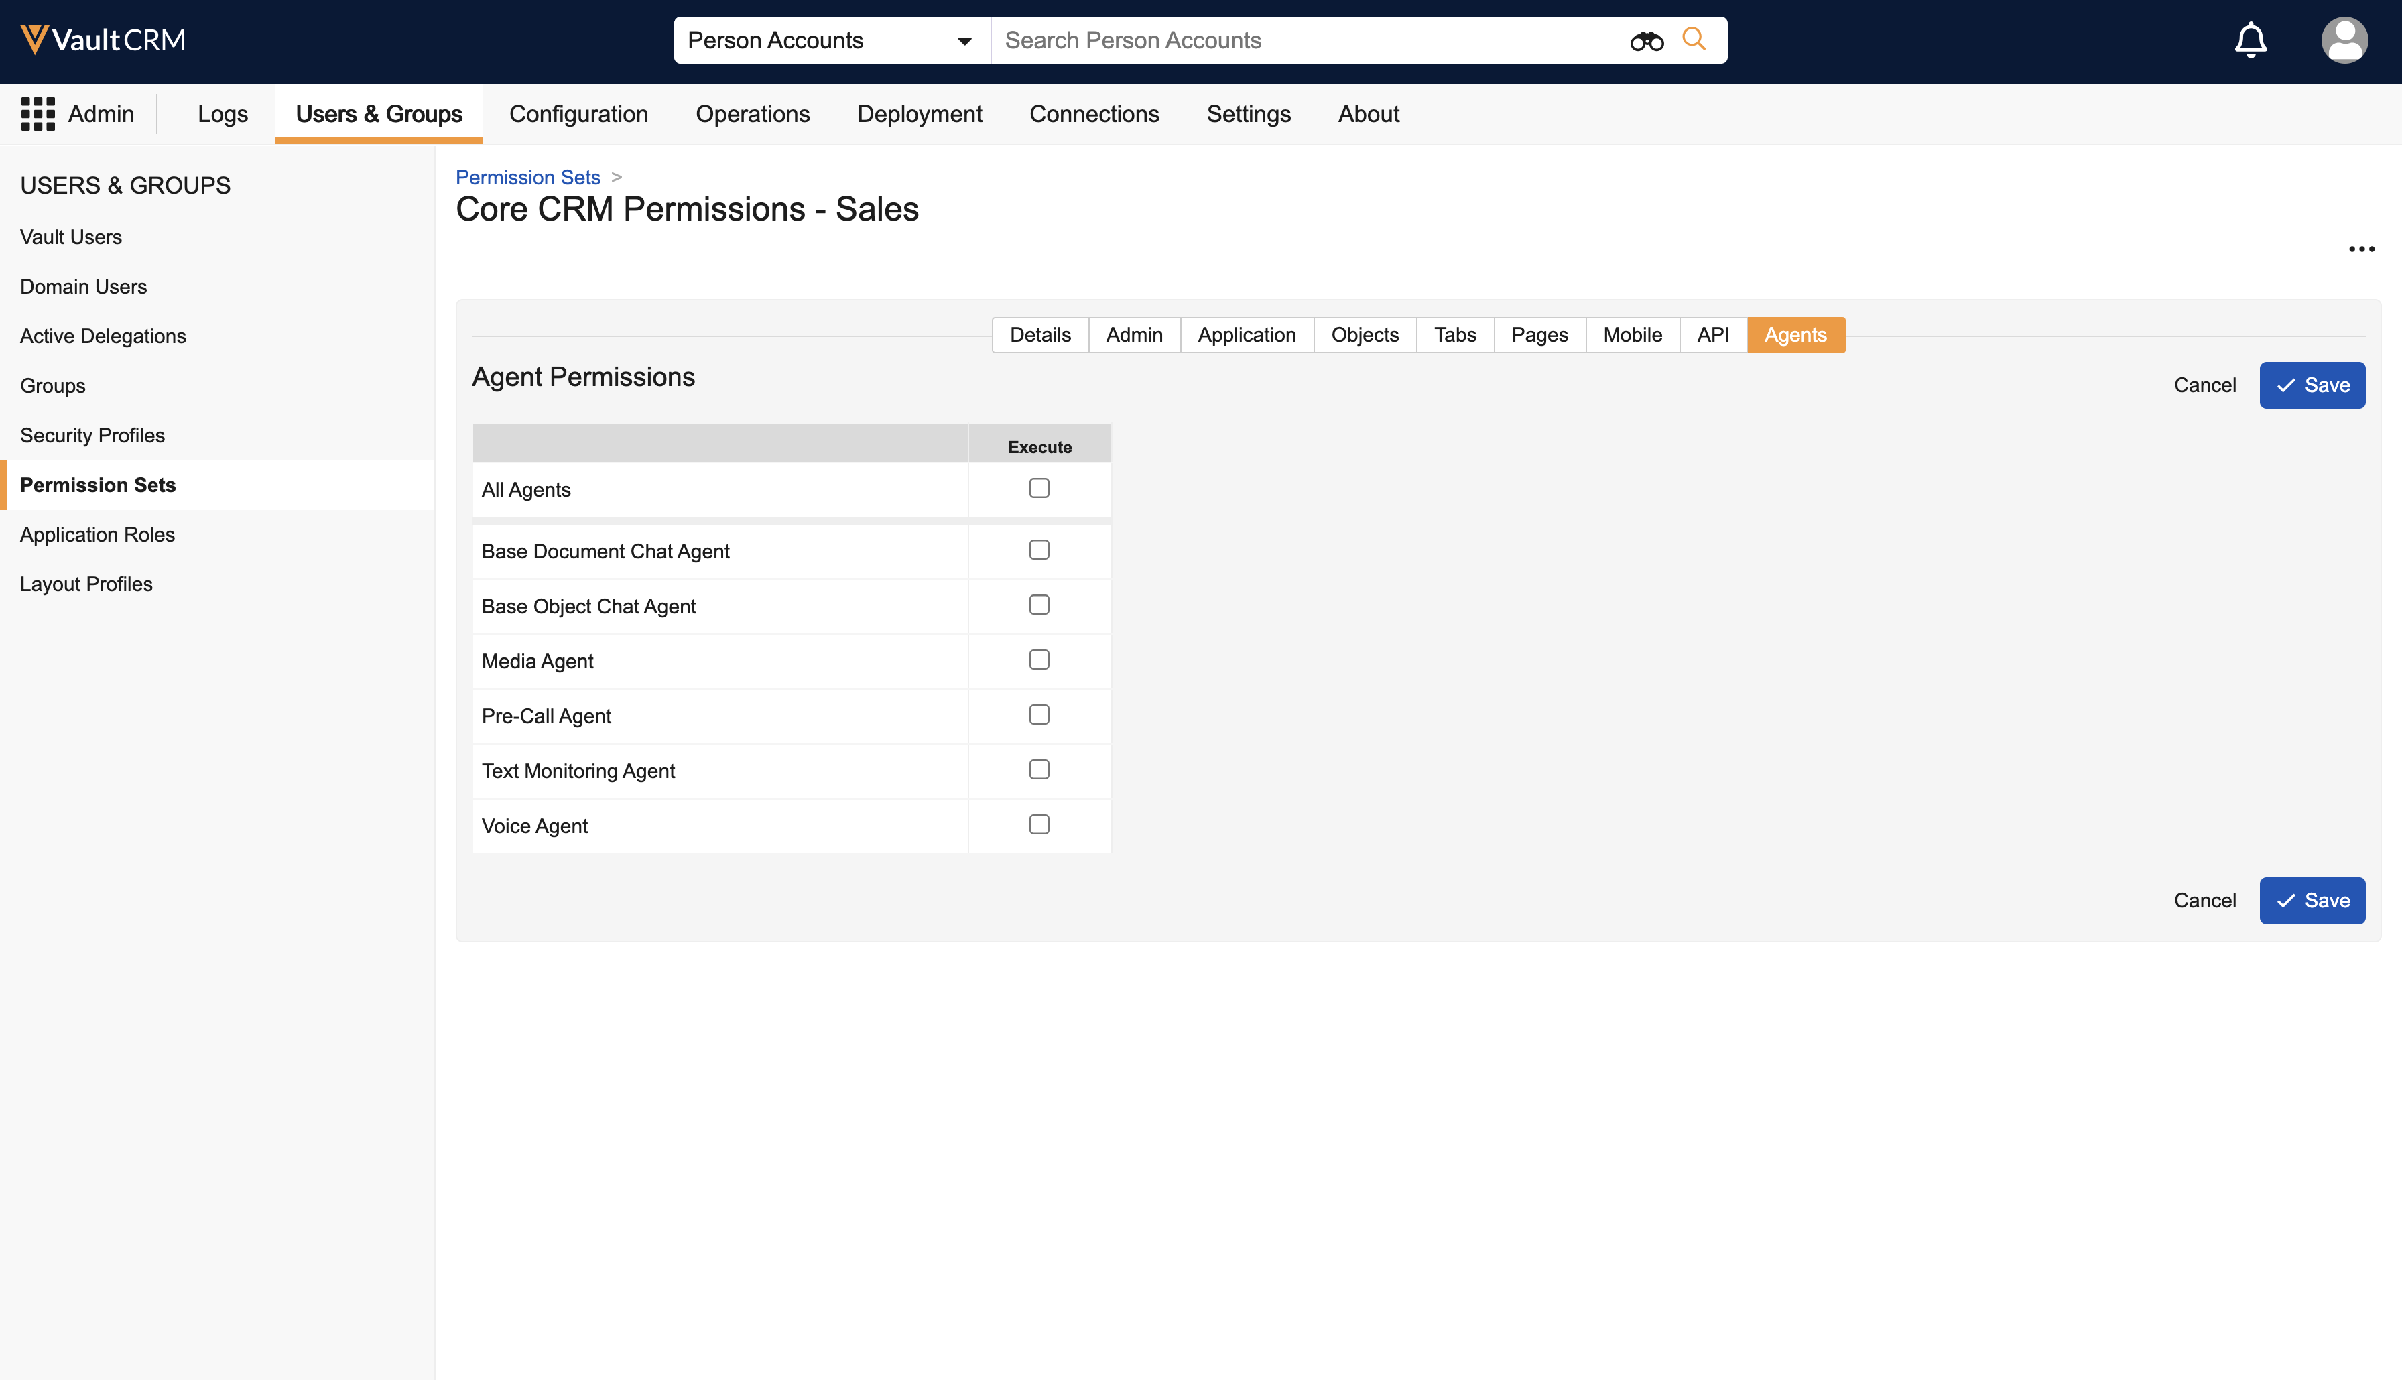Open the notifications bell
2402x1380 pixels.
pyautogui.click(x=2251, y=40)
